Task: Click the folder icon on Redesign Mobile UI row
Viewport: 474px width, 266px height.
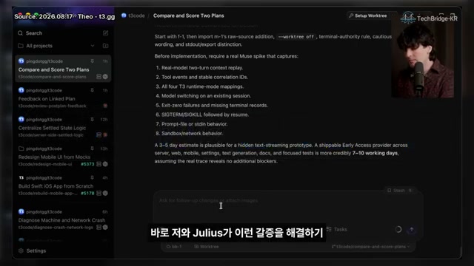Action: pyautogui.click(x=21, y=149)
